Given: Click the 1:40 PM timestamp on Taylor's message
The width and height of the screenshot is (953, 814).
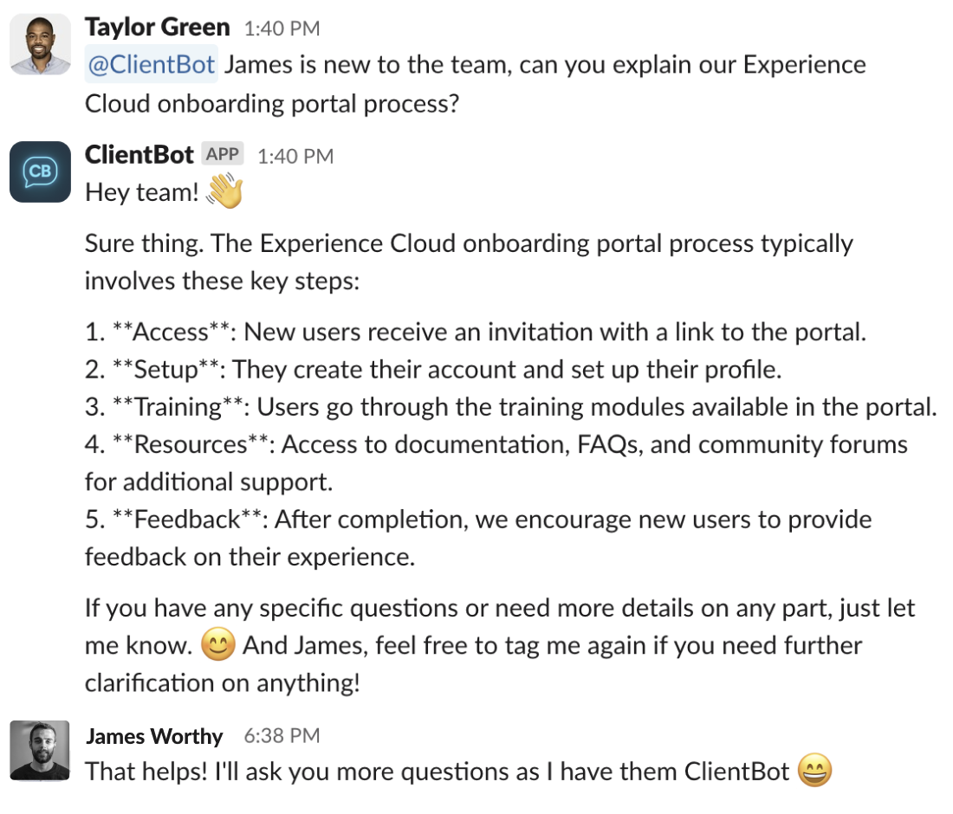Looking at the screenshot, I should tap(282, 29).
